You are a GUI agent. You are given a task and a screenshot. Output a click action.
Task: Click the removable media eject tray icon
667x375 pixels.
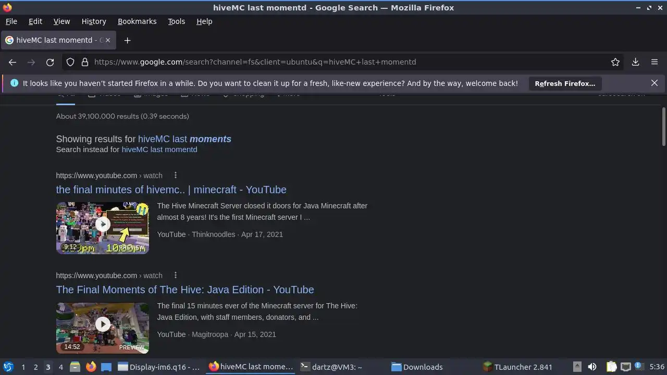(x=577, y=367)
